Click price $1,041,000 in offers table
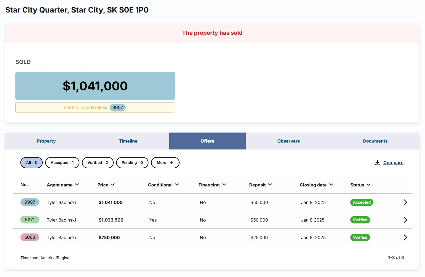This screenshot has width=425, height=277. [x=110, y=202]
